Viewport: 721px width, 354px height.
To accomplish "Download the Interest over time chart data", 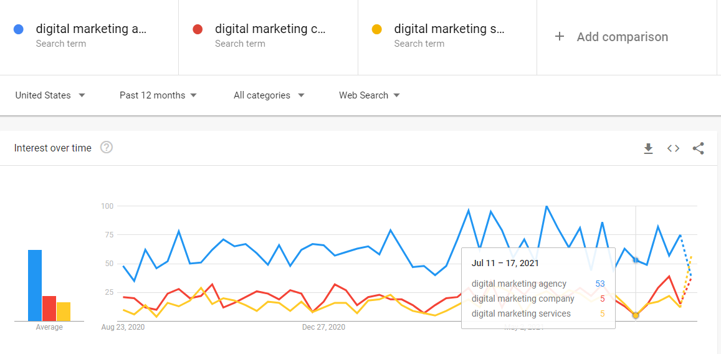I will 648,148.
